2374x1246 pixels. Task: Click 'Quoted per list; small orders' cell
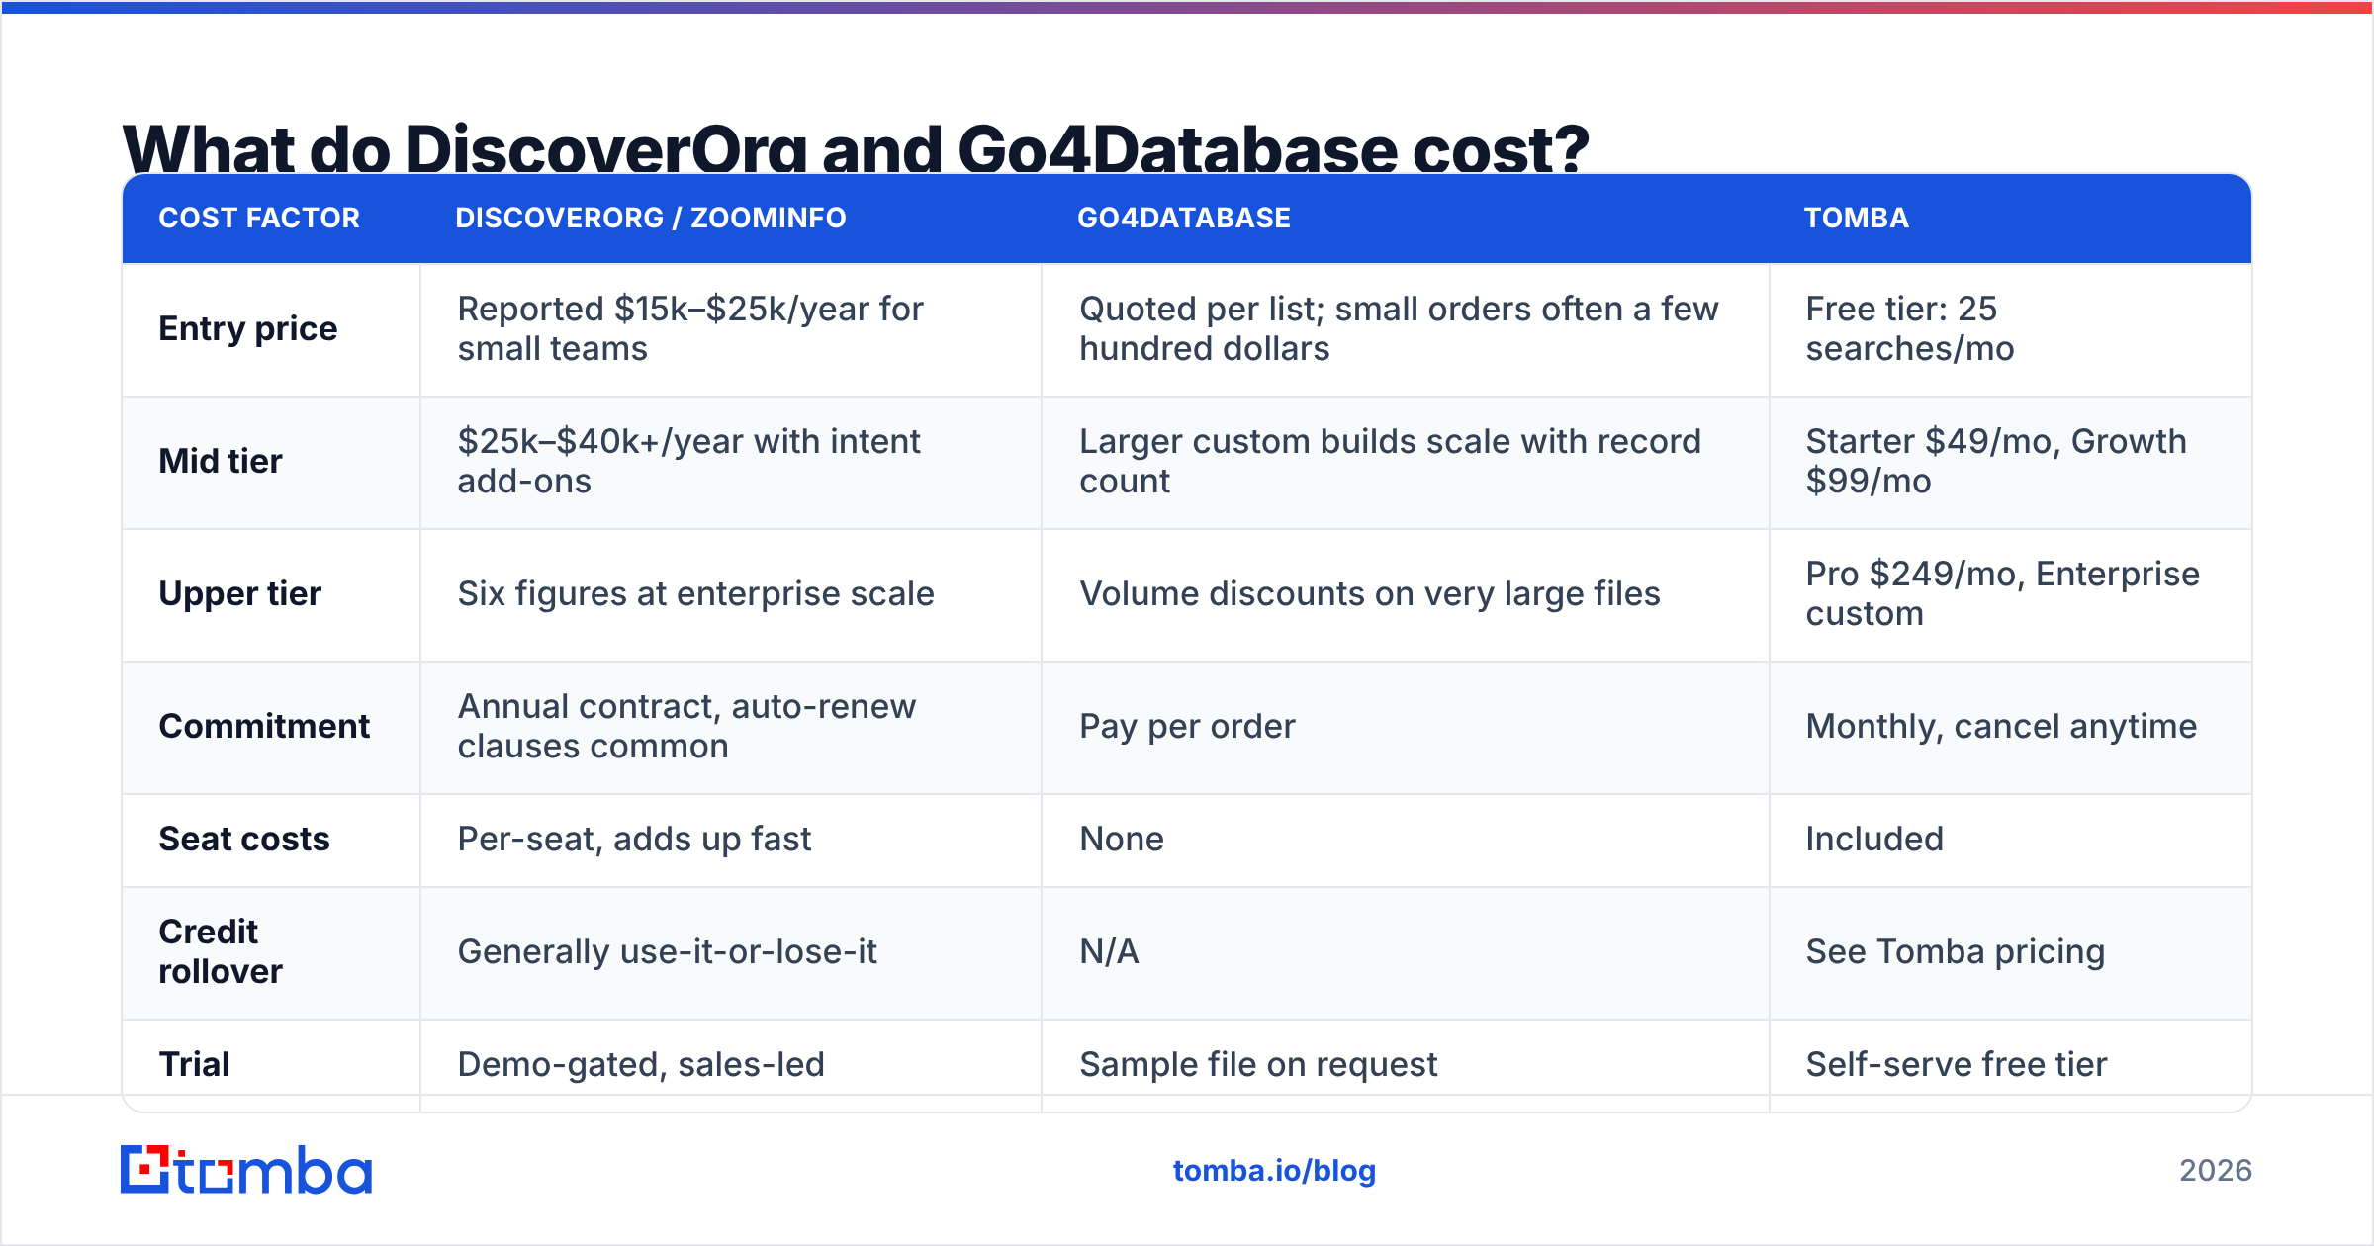click(x=1399, y=328)
